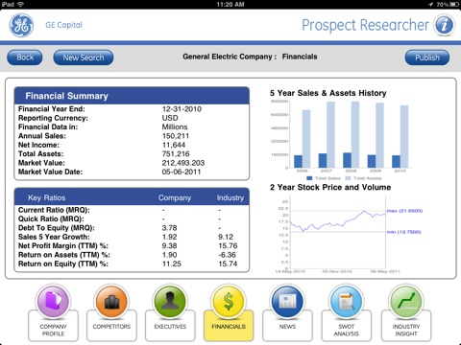461x345 pixels.
Task: Click the Total Assets legend swatch
Action: [x=348, y=178]
